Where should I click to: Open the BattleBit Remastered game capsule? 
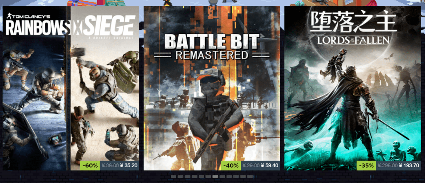[x=212, y=88]
